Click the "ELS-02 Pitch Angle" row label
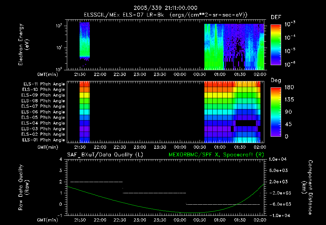326x225 pixels. pyautogui.click(x=43, y=134)
